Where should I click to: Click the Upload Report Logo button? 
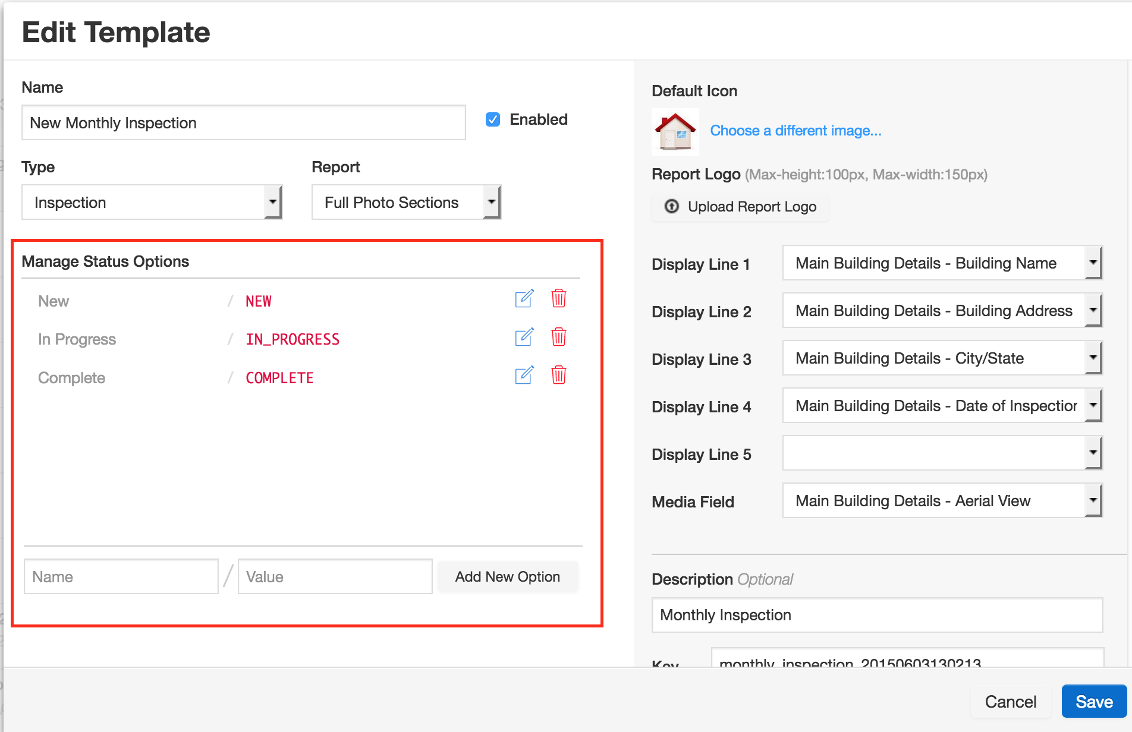[740, 207]
